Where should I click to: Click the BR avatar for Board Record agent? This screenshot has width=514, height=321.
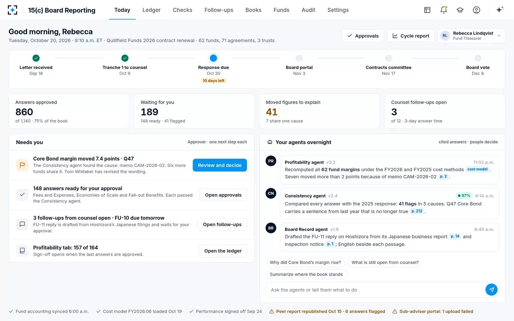(x=271, y=228)
